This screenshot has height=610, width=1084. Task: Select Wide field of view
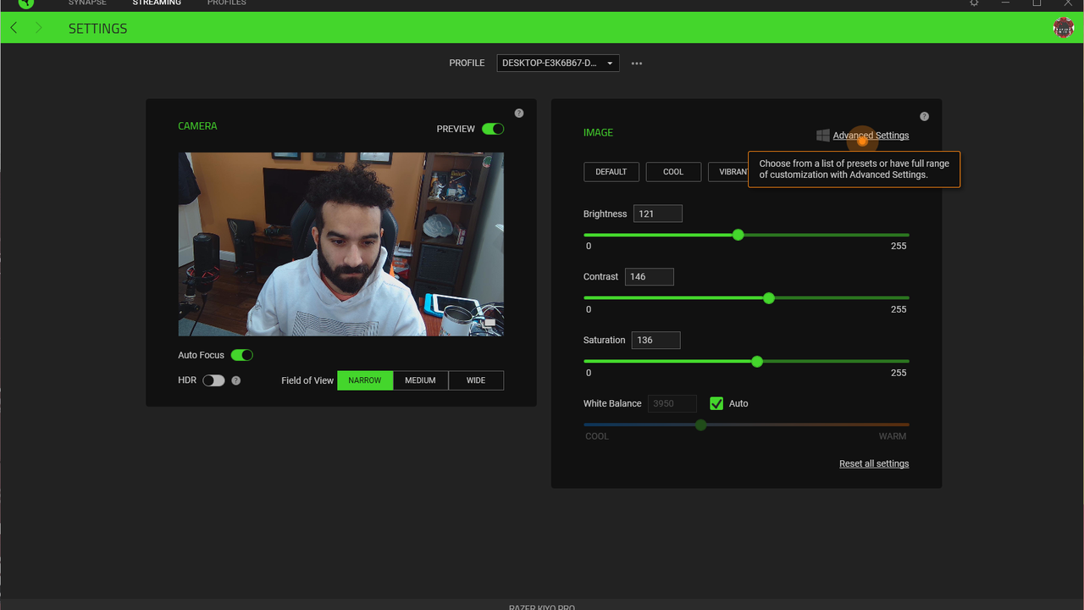pyautogui.click(x=476, y=380)
